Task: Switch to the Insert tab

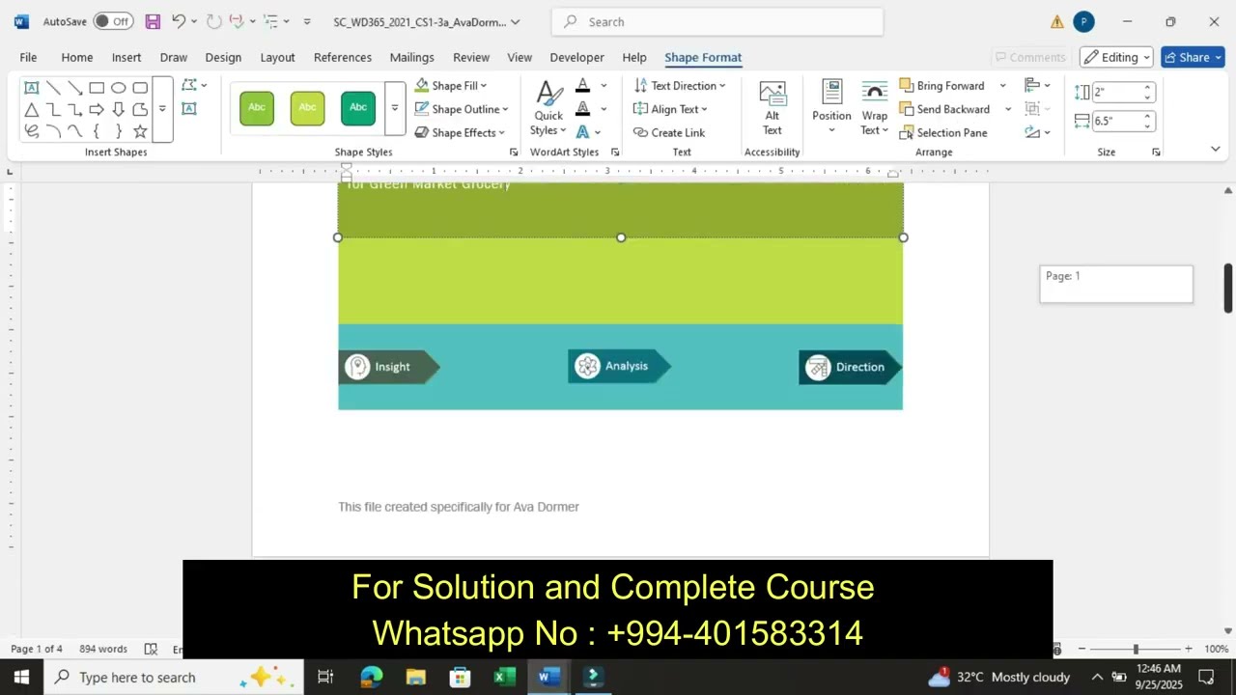Action: pos(126,57)
